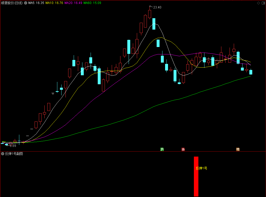Click the MA20: 16.49 indicator label
266x197 pixels.
tap(73, 3)
